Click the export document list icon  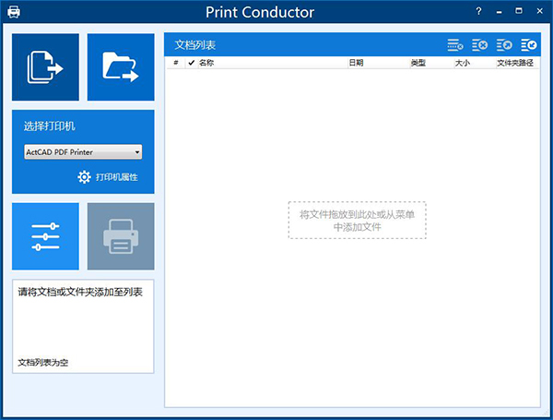point(504,44)
